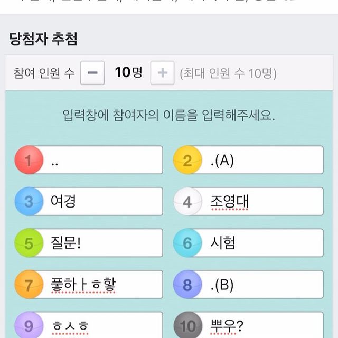Click the white number 4 ball
Viewport: 338px width, 338px height.
187,201
